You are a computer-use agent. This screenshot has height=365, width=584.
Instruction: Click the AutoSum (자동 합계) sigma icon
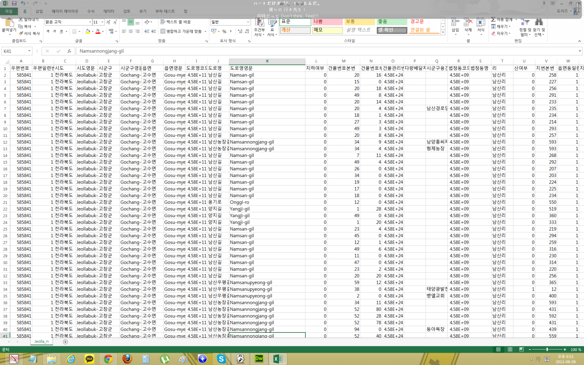click(x=493, y=20)
